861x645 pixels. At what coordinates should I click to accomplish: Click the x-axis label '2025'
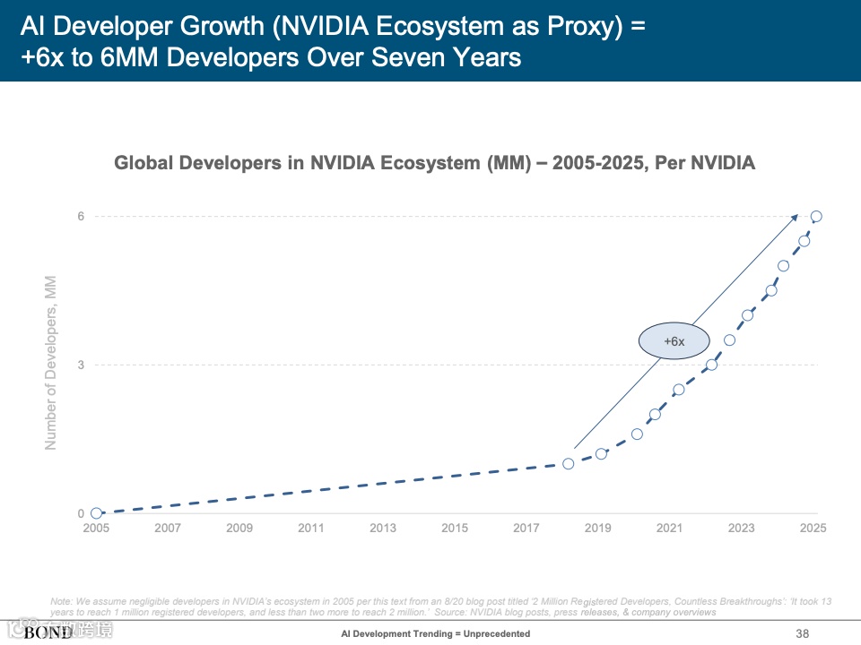pyautogui.click(x=813, y=529)
